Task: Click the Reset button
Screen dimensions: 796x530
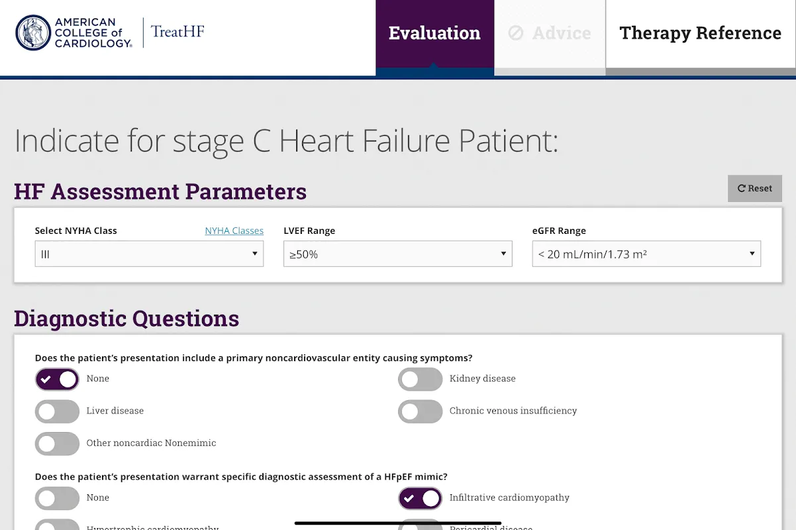Action: (755, 189)
